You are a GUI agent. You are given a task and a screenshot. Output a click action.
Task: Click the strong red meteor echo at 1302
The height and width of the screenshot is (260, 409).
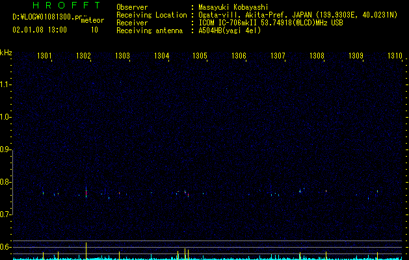[x=86, y=193]
